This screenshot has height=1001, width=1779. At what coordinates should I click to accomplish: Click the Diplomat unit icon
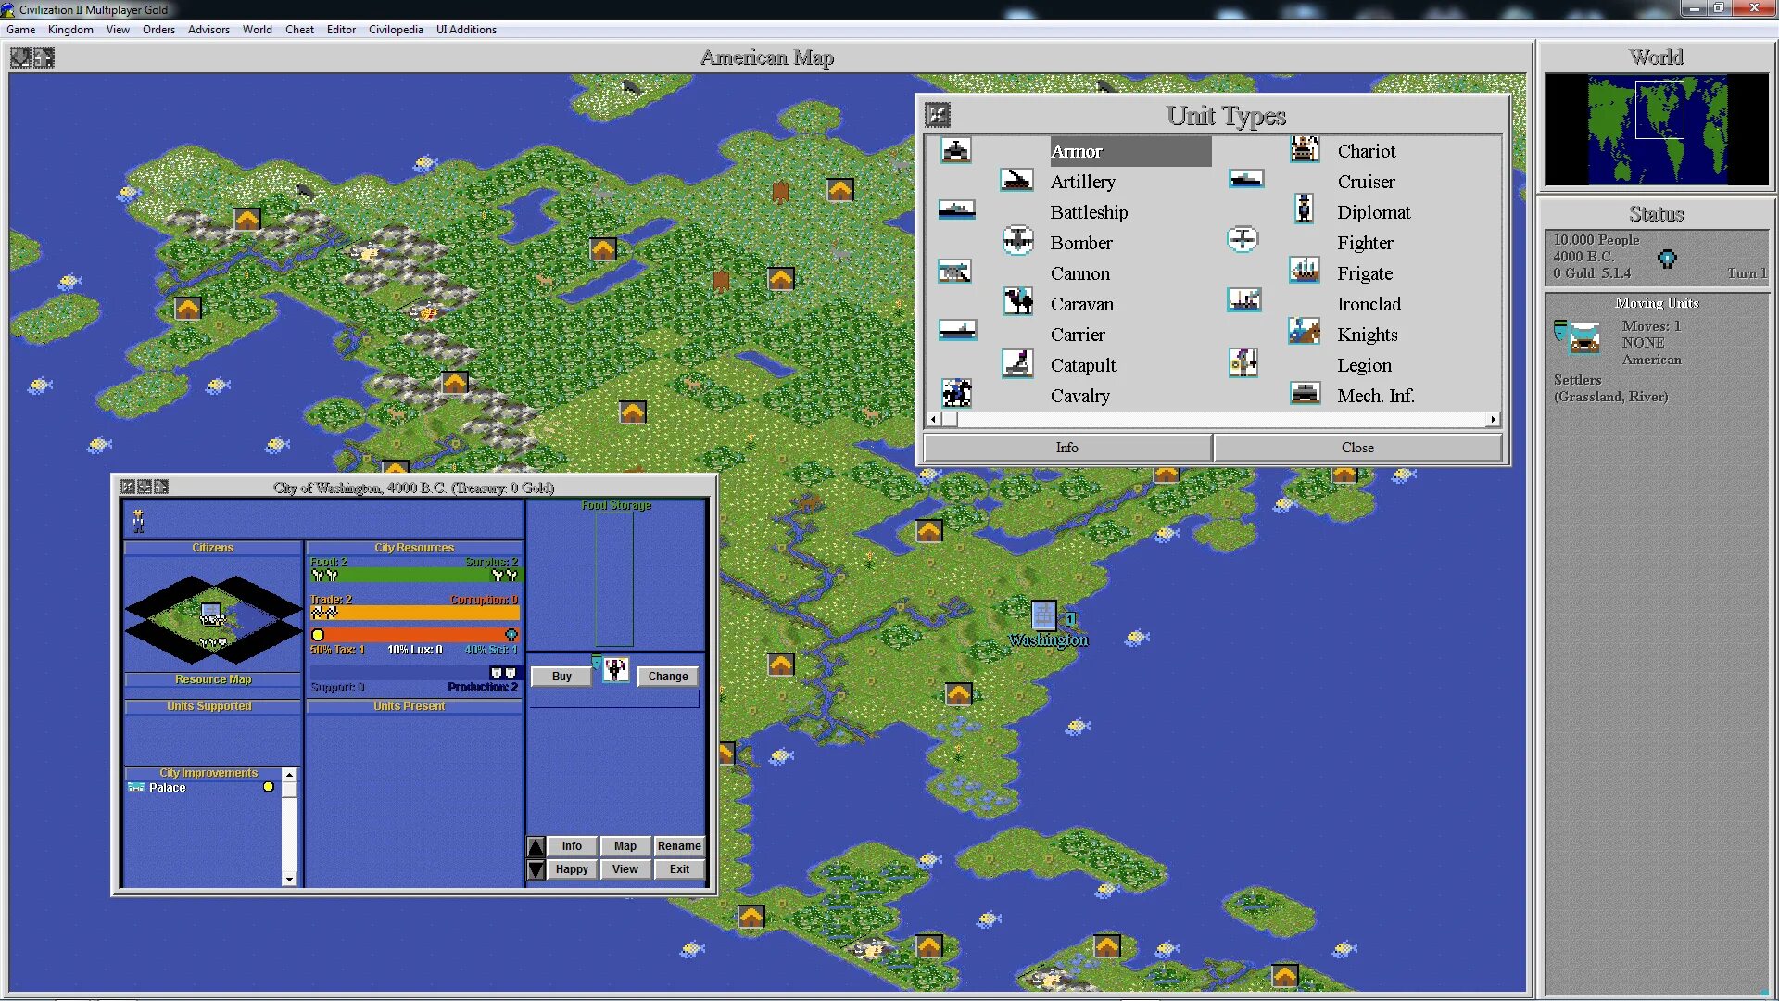tap(1304, 209)
